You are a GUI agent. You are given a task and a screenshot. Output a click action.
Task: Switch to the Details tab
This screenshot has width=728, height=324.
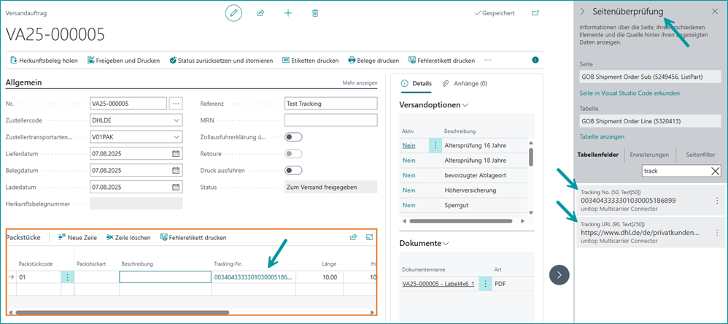416,83
